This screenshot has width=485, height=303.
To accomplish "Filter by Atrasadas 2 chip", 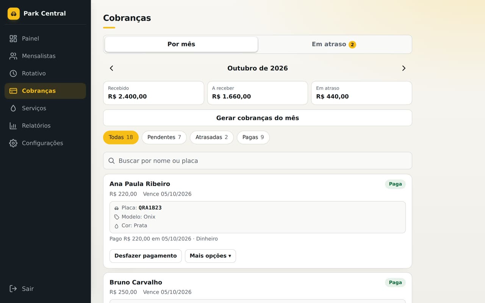I will tap(211, 137).
